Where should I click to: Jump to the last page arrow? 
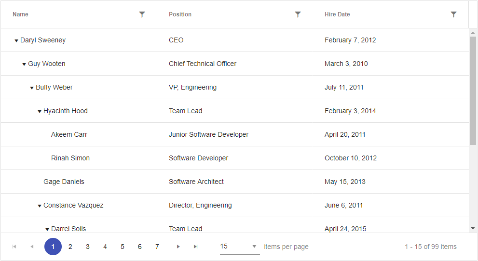coord(195,247)
